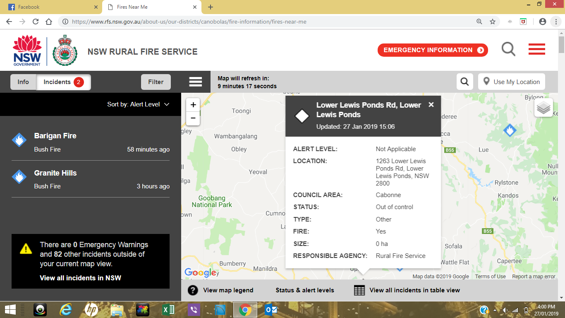This screenshot has height=318, width=565.
Task: Click the white diamond icon in popup header
Action: pos(302,116)
